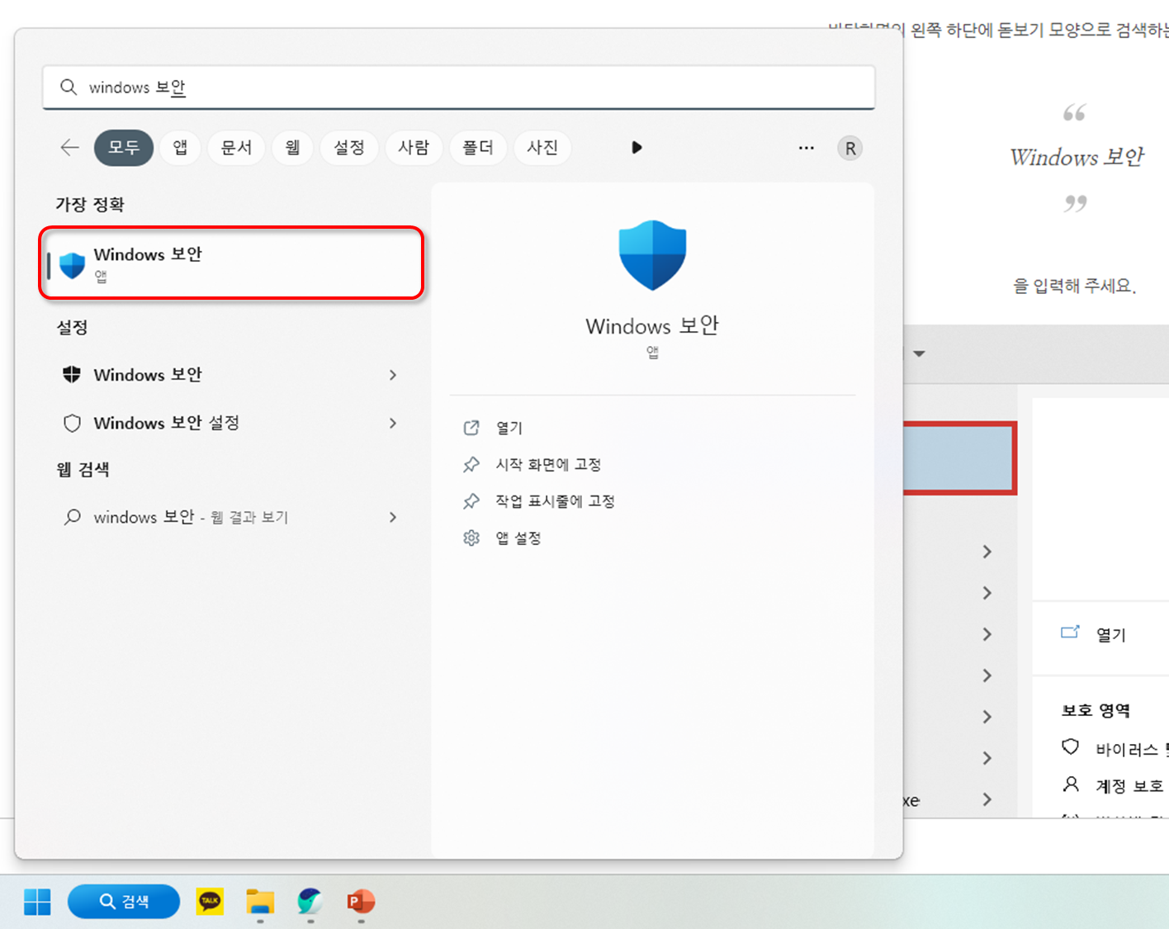Image resolution: width=1169 pixels, height=929 pixels.
Task: Select the 사진 filter tab
Action: click(542, 148)
